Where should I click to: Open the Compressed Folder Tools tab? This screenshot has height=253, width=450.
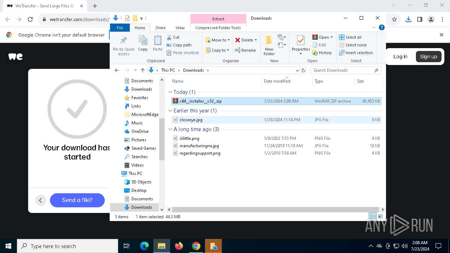[218, 28]
